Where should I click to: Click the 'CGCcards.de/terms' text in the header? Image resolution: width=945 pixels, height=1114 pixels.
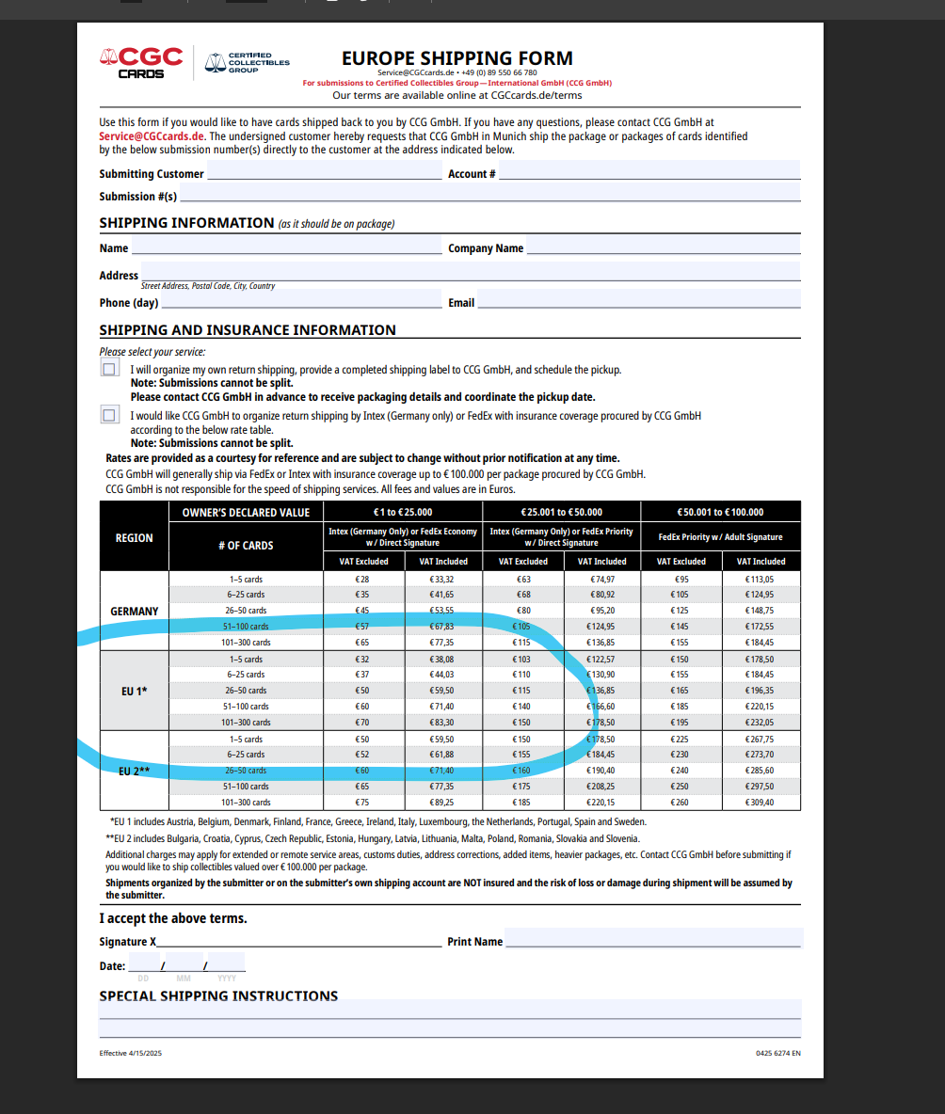pyautogui.click(x=537, y=95)
